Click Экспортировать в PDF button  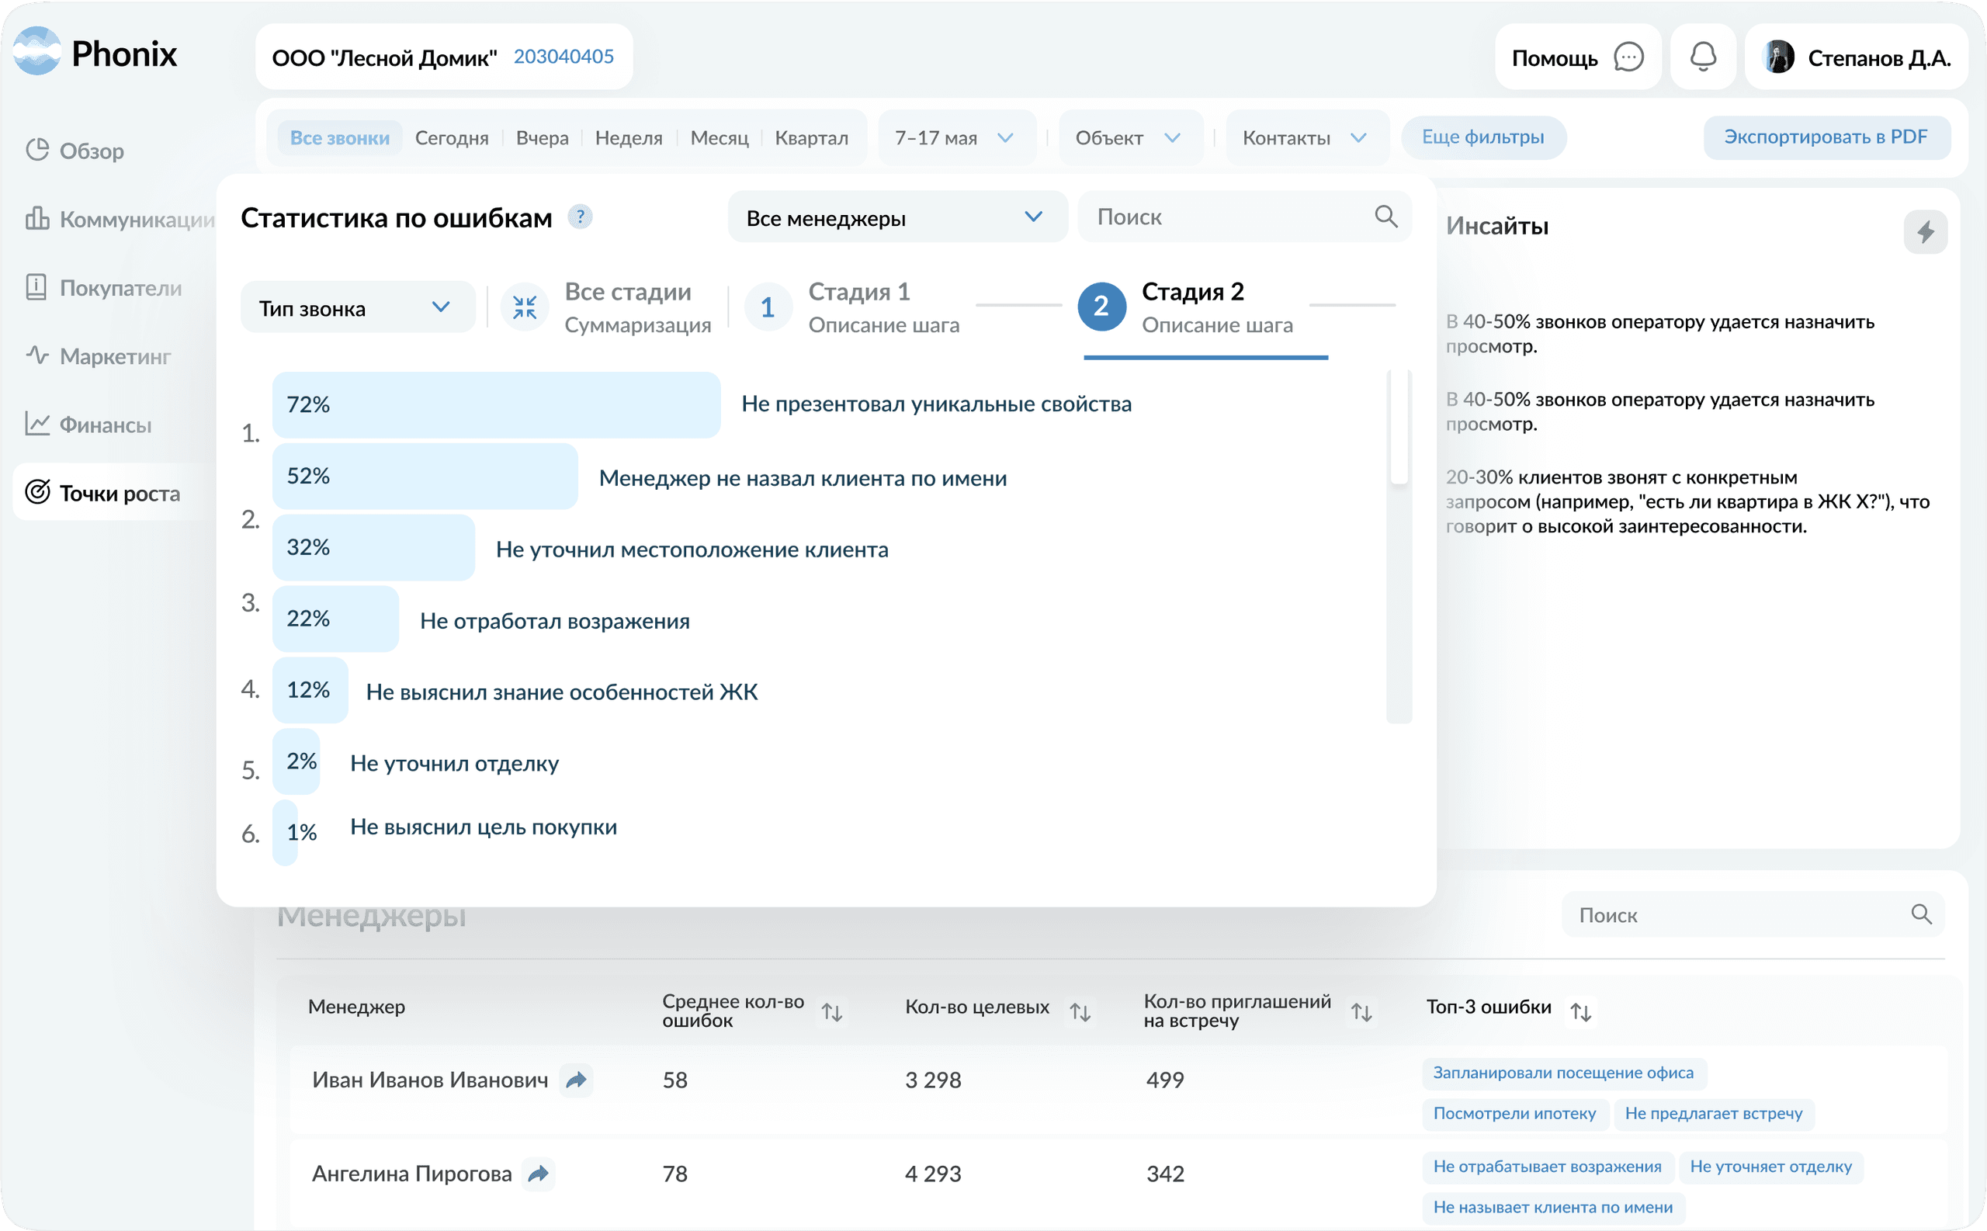(x=1826, y=137)
